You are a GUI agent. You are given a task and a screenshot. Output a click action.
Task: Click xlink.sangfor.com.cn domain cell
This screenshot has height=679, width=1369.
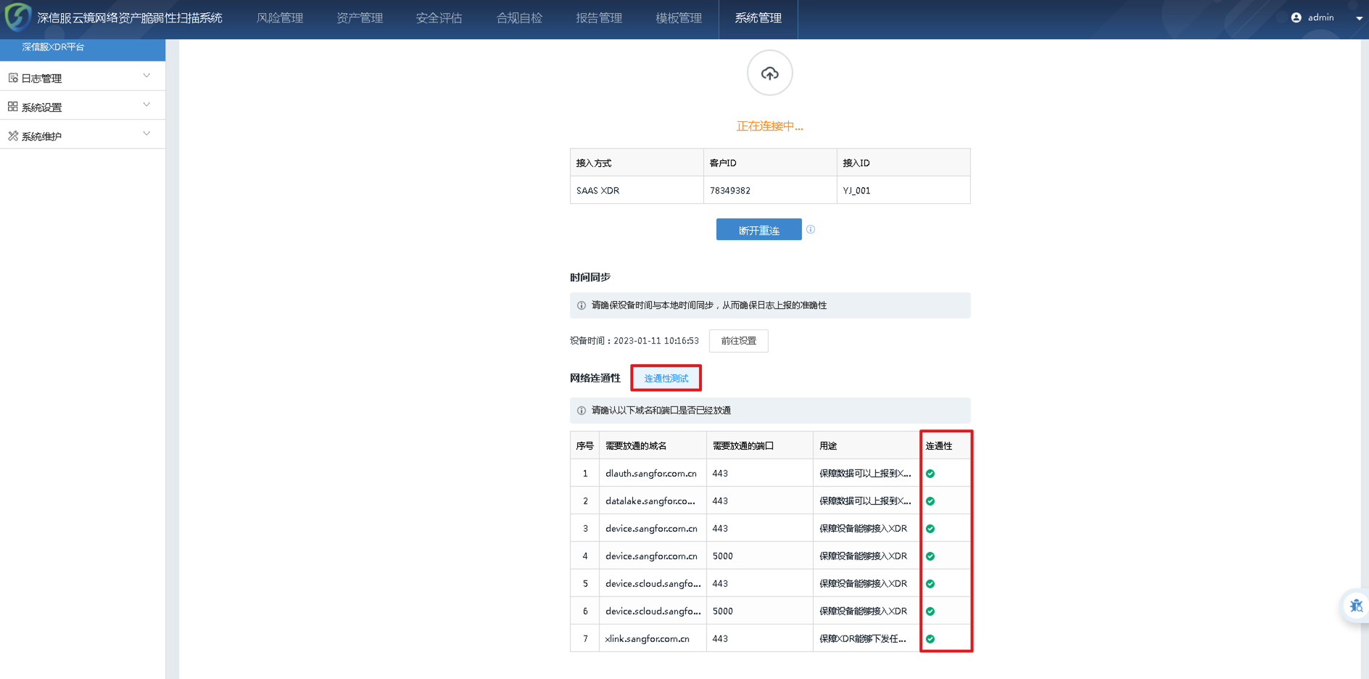click(653, 639)
